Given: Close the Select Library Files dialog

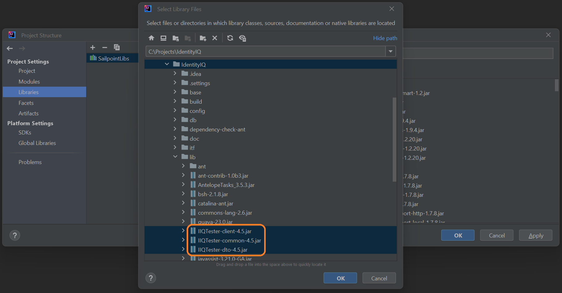Looking at the screenshot, I should coord(392,9).
